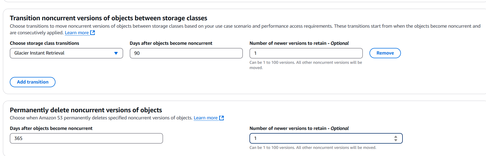Click the 'Transition noncurrent versions of objects between storage classes' heading
486x156 pixels.
108,18
